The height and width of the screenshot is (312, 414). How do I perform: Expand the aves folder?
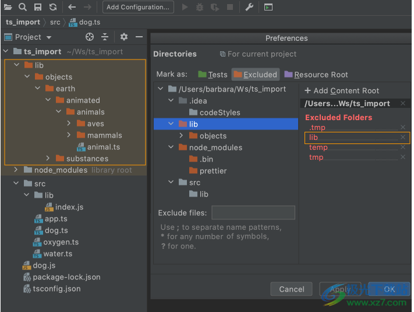(69, 123)
